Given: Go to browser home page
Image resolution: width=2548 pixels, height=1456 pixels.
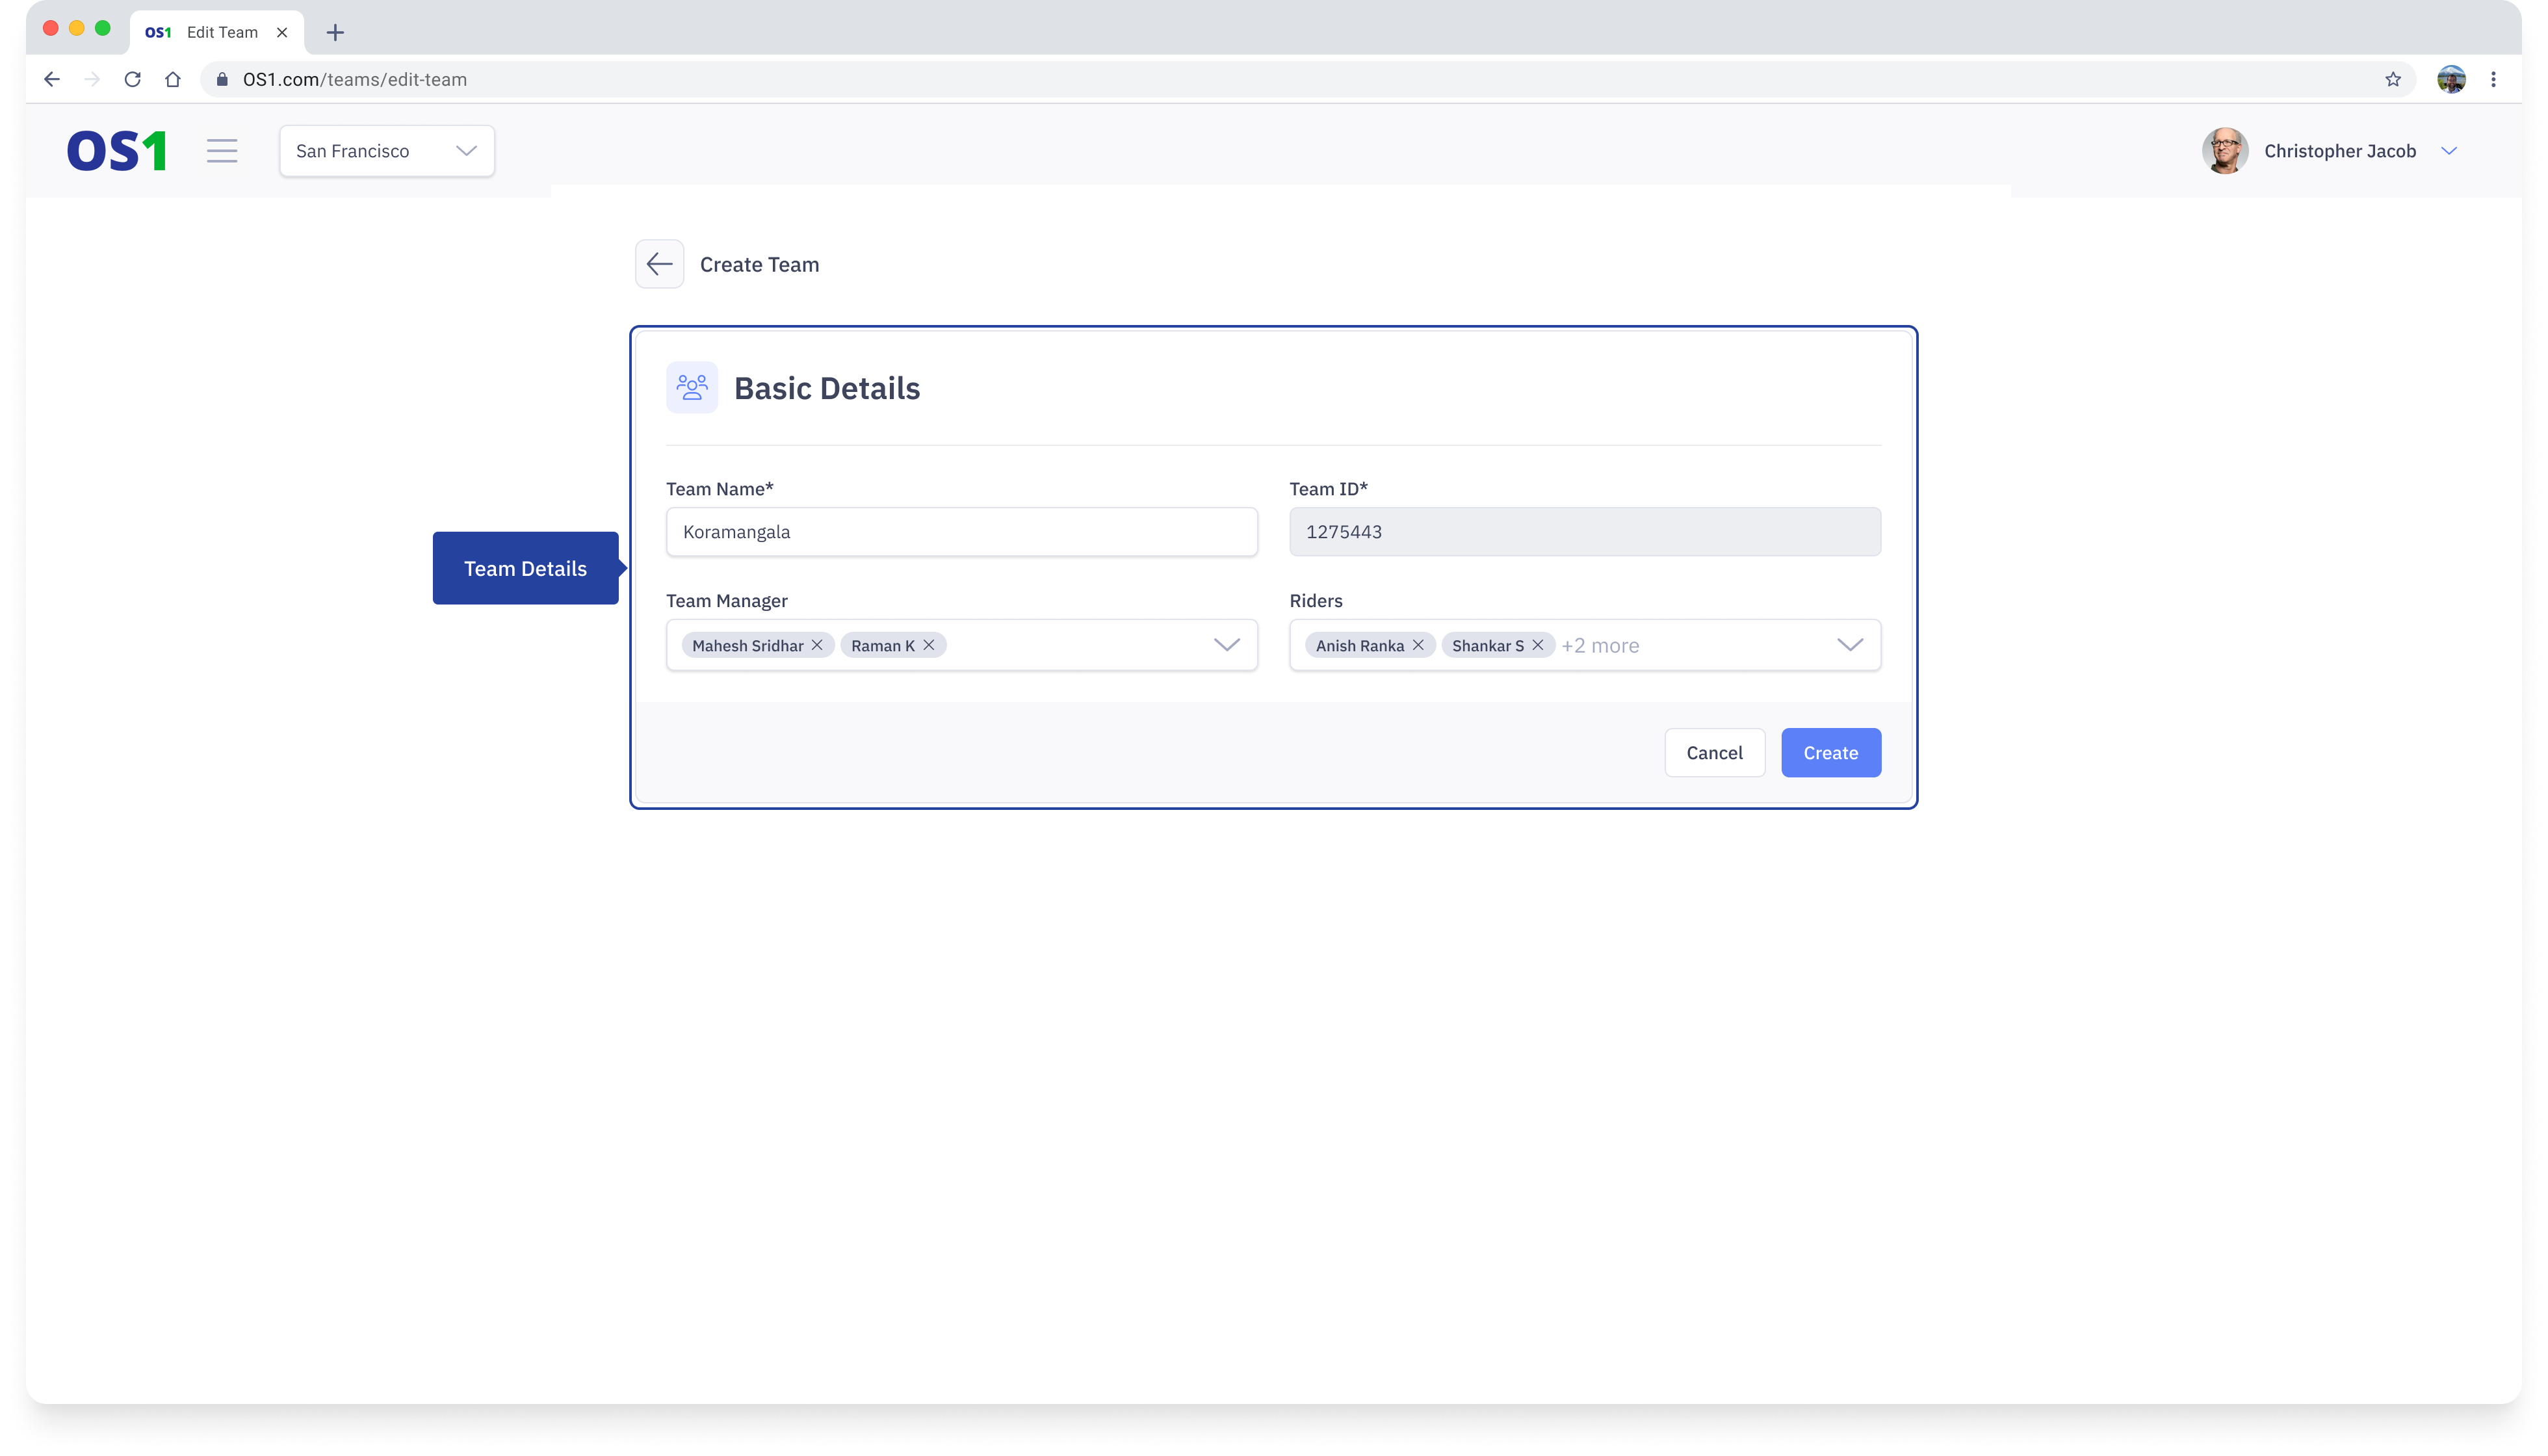Looking at the screenshot, I should pos(173,79).
